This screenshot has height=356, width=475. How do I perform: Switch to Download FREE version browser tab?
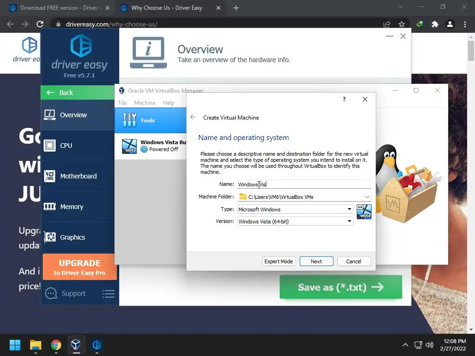pos(59,8)
